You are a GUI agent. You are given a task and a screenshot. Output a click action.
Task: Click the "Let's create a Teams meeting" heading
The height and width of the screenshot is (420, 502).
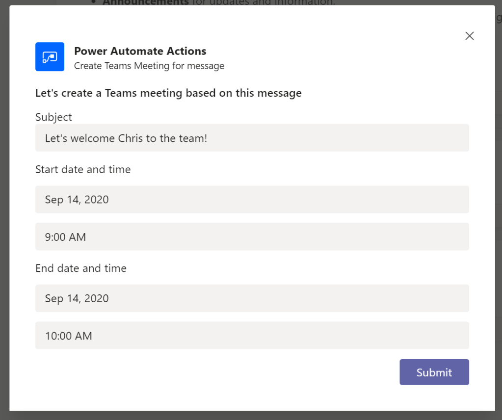click(168, 93)
